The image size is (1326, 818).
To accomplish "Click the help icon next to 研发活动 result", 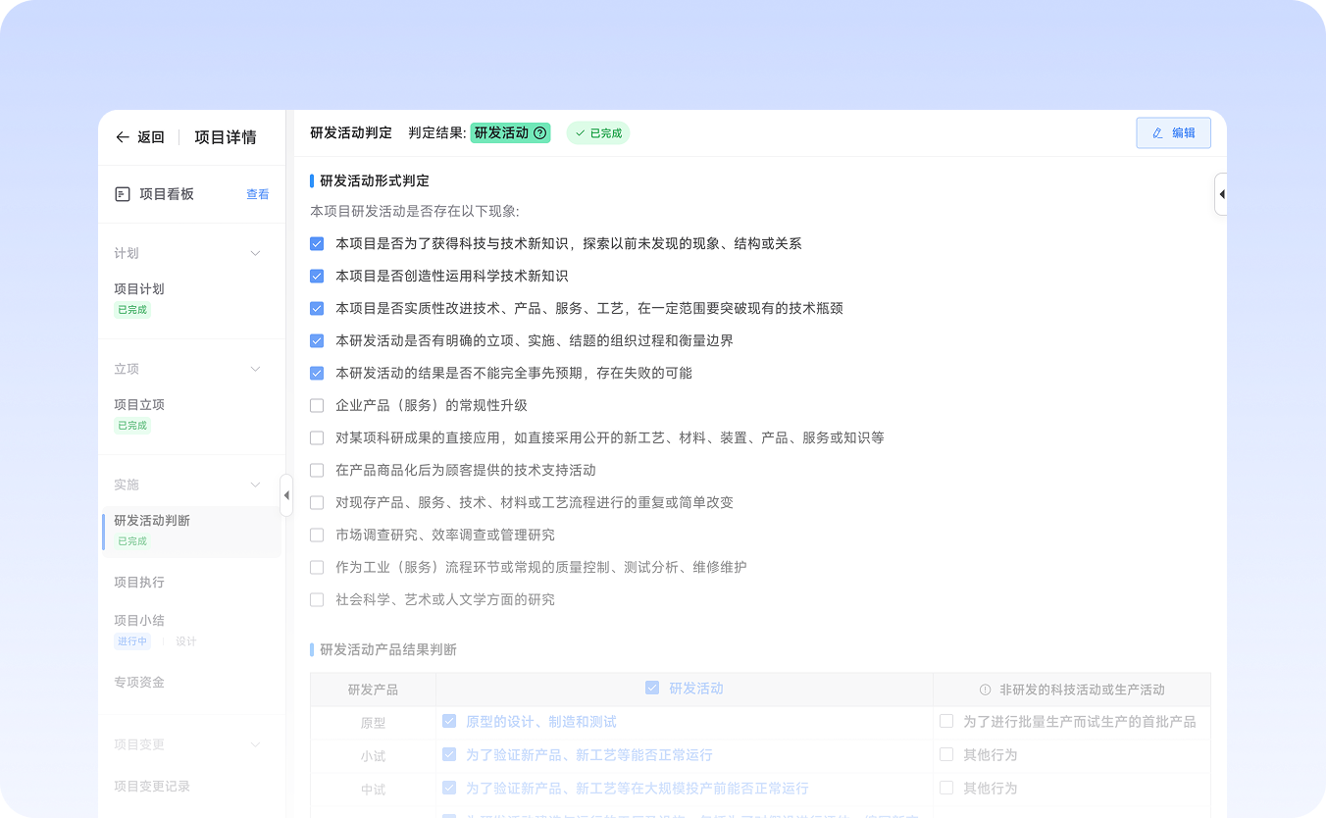I will pos(539,133).
